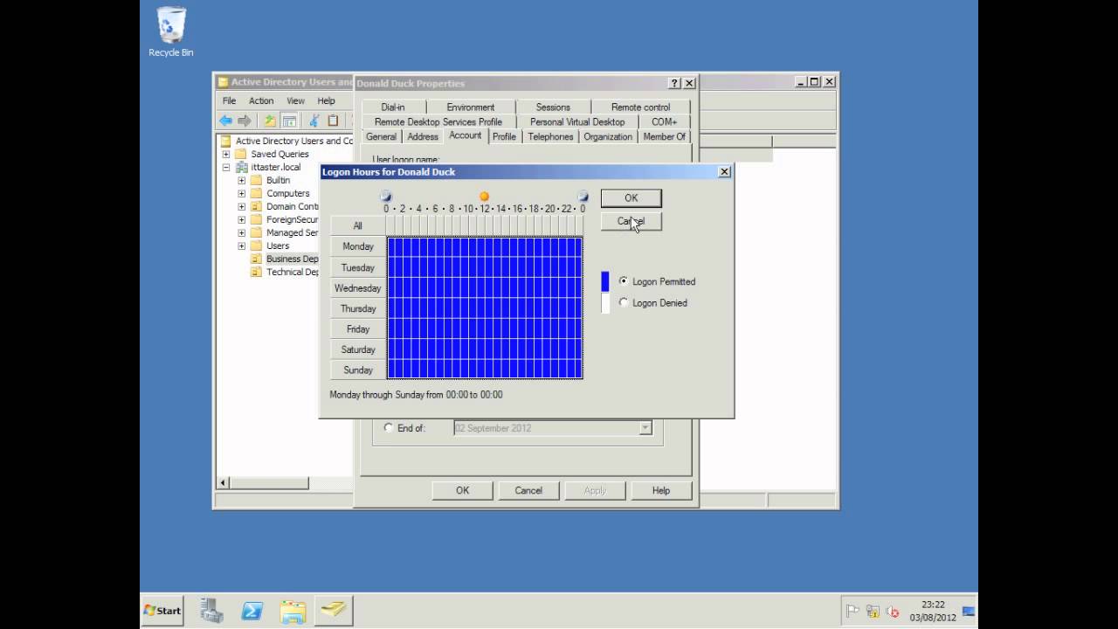Click the Domain Controllers OU folder icon
The width and height of the screenshot is (1118, 629).
click(x=256, y=206)
